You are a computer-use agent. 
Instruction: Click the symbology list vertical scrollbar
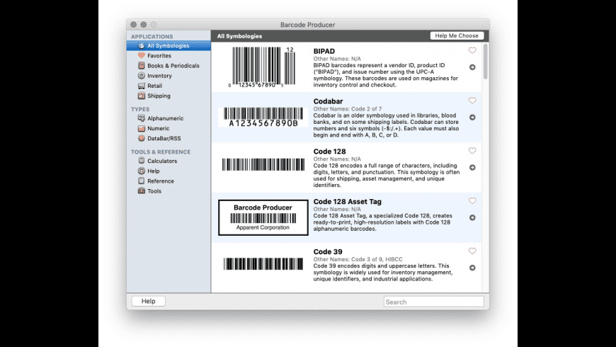[x=486, y=62]
